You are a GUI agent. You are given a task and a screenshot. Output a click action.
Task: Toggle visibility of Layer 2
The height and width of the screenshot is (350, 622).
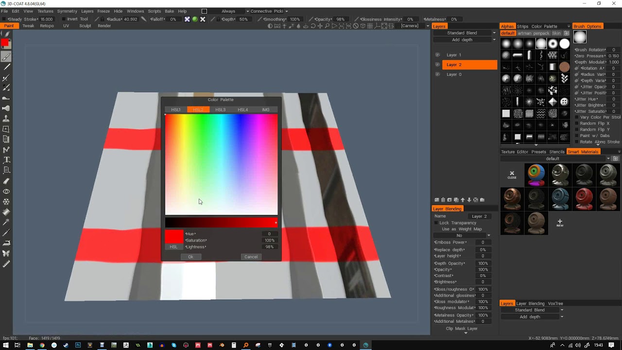click(437, 65)
